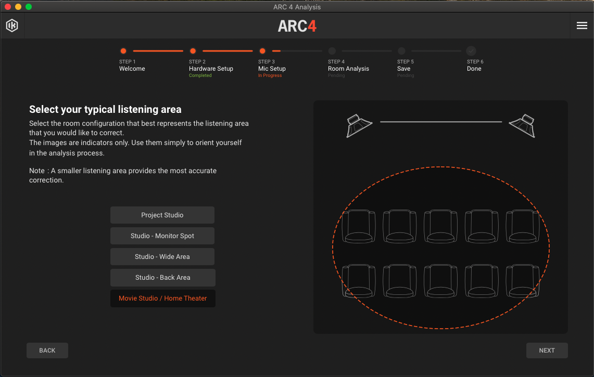This screenshot has height=377, width=594.
Task: Click the Step 5 Save dot
Action: tap(401, 51)
